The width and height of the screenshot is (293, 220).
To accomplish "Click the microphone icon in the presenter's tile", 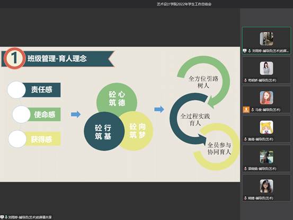I will tap(249, 51).
